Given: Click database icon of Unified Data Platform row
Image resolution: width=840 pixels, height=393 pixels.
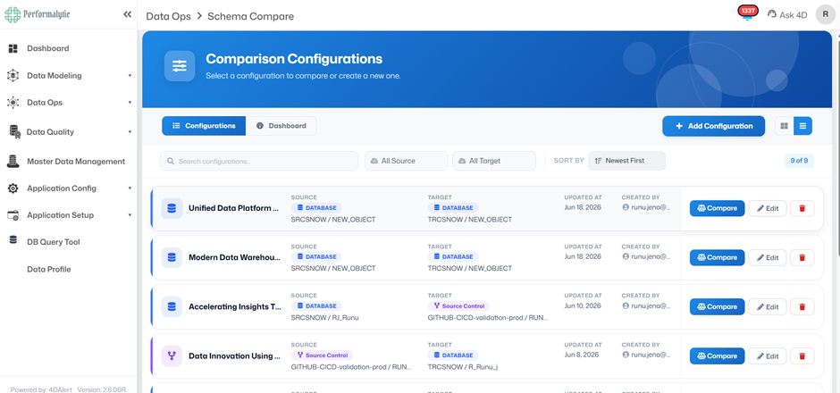Looking at the screenshot, I should click(x=172, y=208).
